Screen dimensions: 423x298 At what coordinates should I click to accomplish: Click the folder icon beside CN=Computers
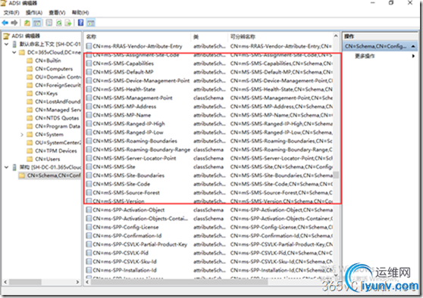[x=30, y=69]
